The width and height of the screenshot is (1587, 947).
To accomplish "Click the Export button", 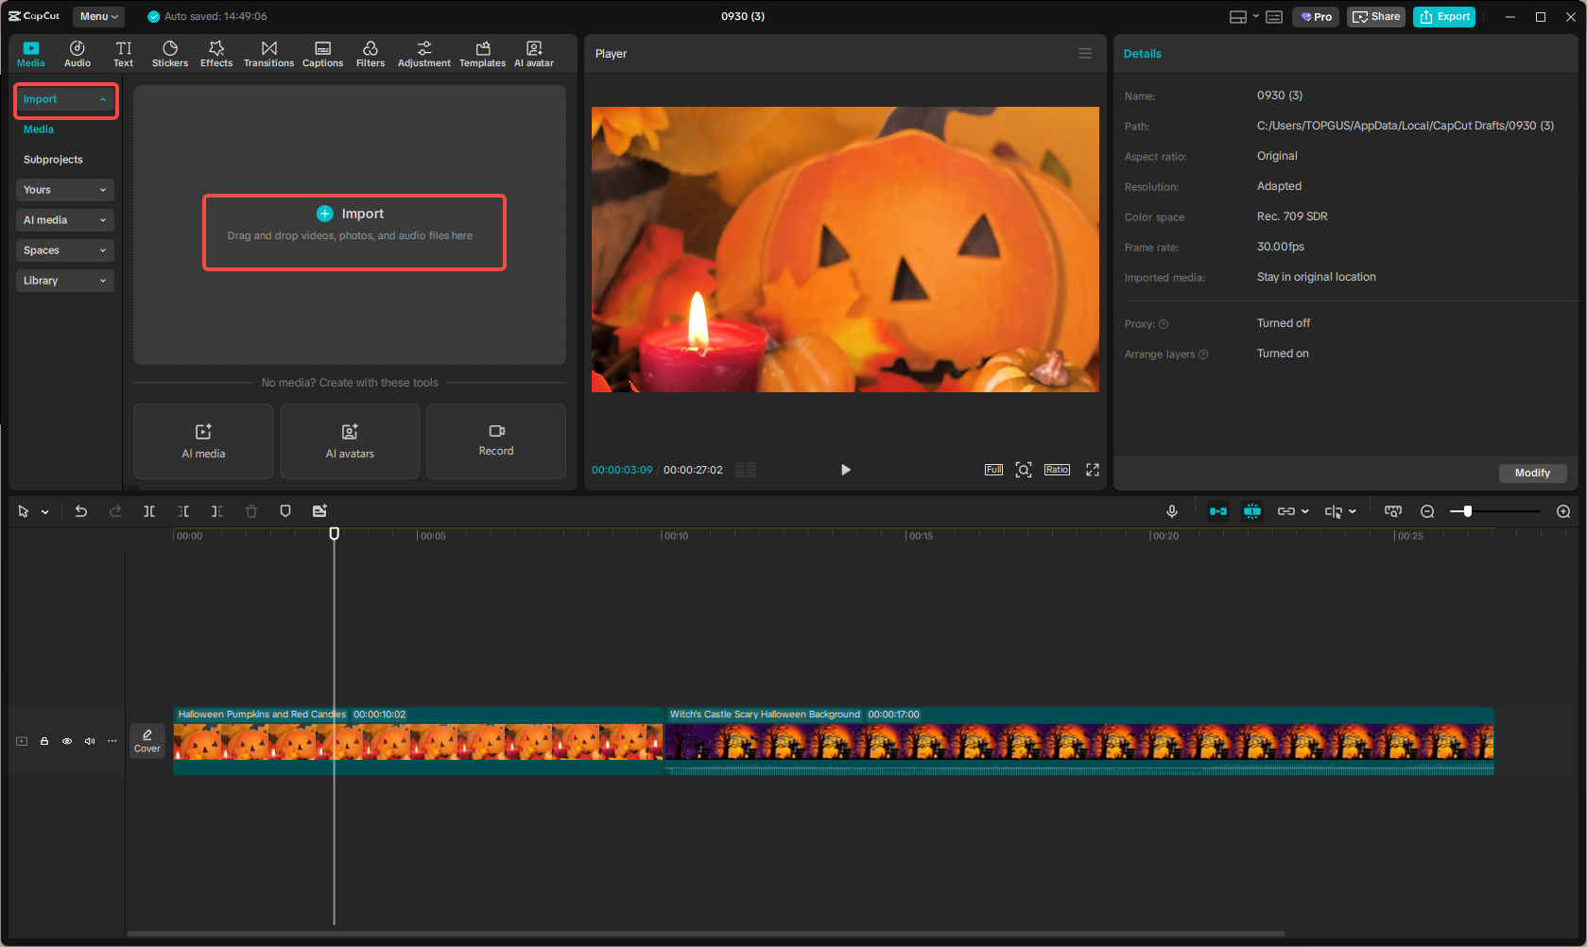I will [x=1443, y=16].
